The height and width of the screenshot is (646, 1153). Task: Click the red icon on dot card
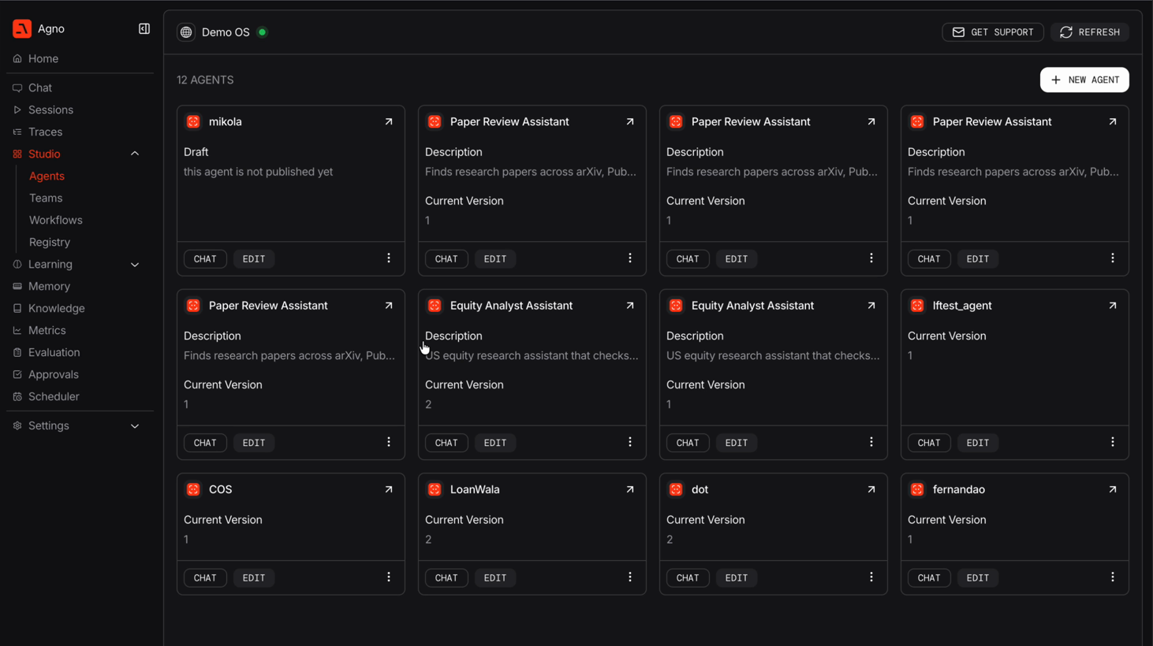click(676, 489)
